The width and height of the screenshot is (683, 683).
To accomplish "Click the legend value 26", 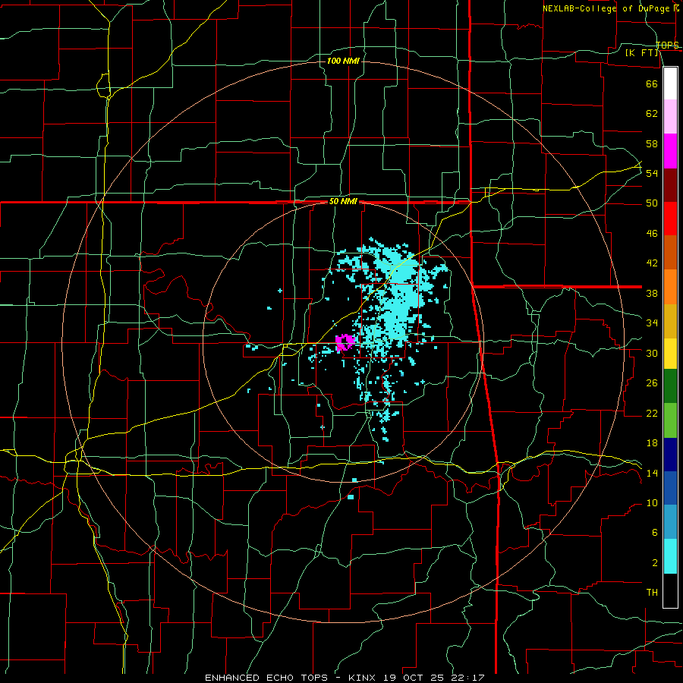I will point(652,383).
